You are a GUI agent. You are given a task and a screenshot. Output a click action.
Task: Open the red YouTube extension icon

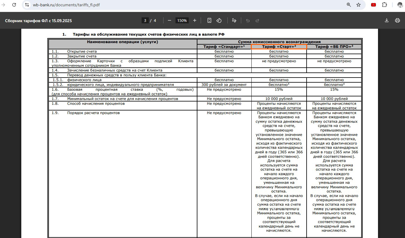coord(373,5)
